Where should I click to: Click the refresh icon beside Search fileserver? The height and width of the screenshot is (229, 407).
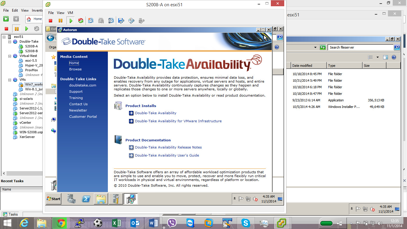(323, 47)
